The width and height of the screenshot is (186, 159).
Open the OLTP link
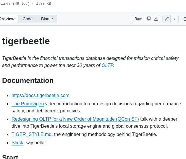[x=107, y=65]
